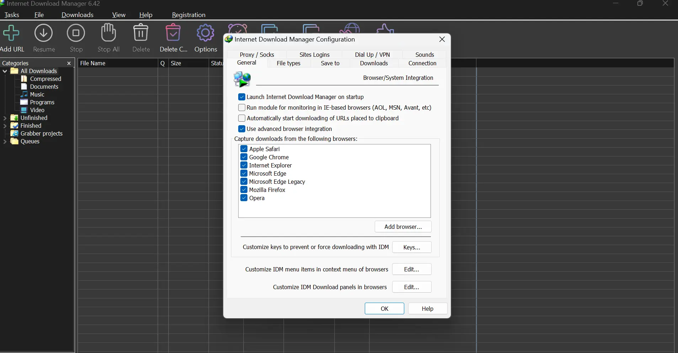
Task: Collapse the All Downloads tree node
Action: pos(5,71)
